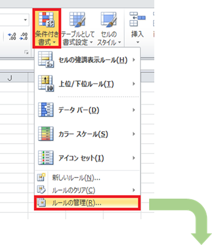Viewport: 212px width, 245px height.
Task: Open the number group dialog launcher
Action: pos(26,52)
